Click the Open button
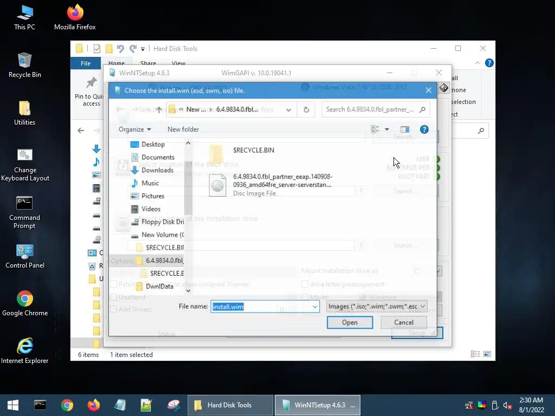The image size is (555, 416). coord(350,322)
